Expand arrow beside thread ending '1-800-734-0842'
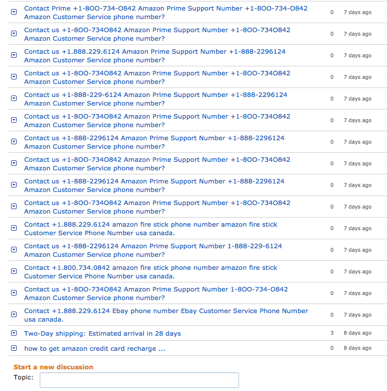The image size is (387, 391). (x=14, y=292)
